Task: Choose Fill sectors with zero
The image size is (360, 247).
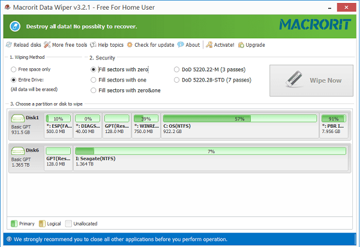Action: tap(120, 70)
